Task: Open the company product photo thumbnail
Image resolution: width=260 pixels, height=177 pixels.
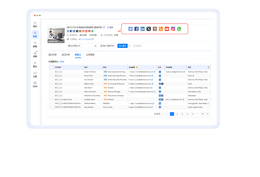Action: [56, 35]
